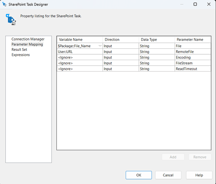216x184 pixels.
Task: Select the User::URL variable cell
Action: (80, 52)
